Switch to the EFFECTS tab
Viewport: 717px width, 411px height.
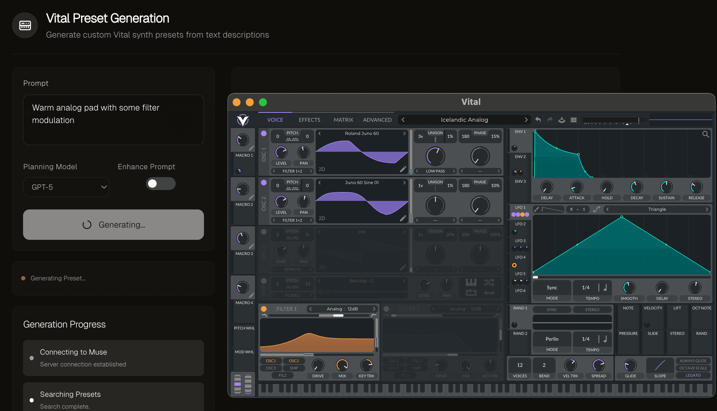(x=309, y=120)
